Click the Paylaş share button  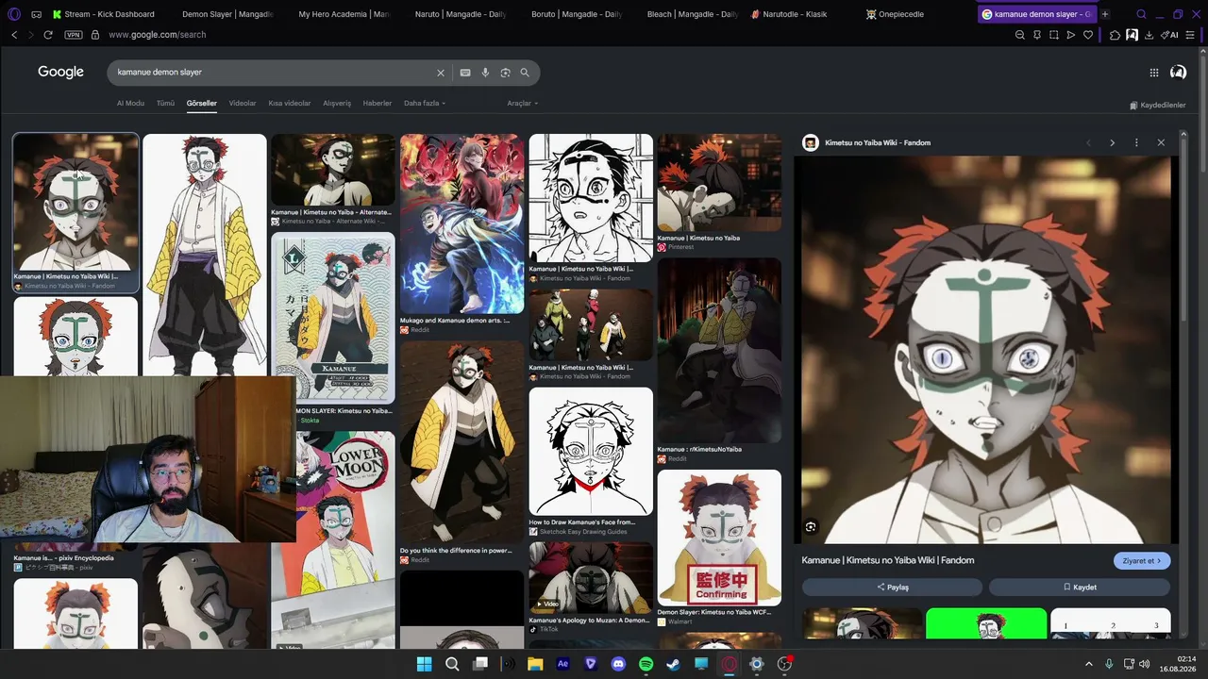[892, 587]
